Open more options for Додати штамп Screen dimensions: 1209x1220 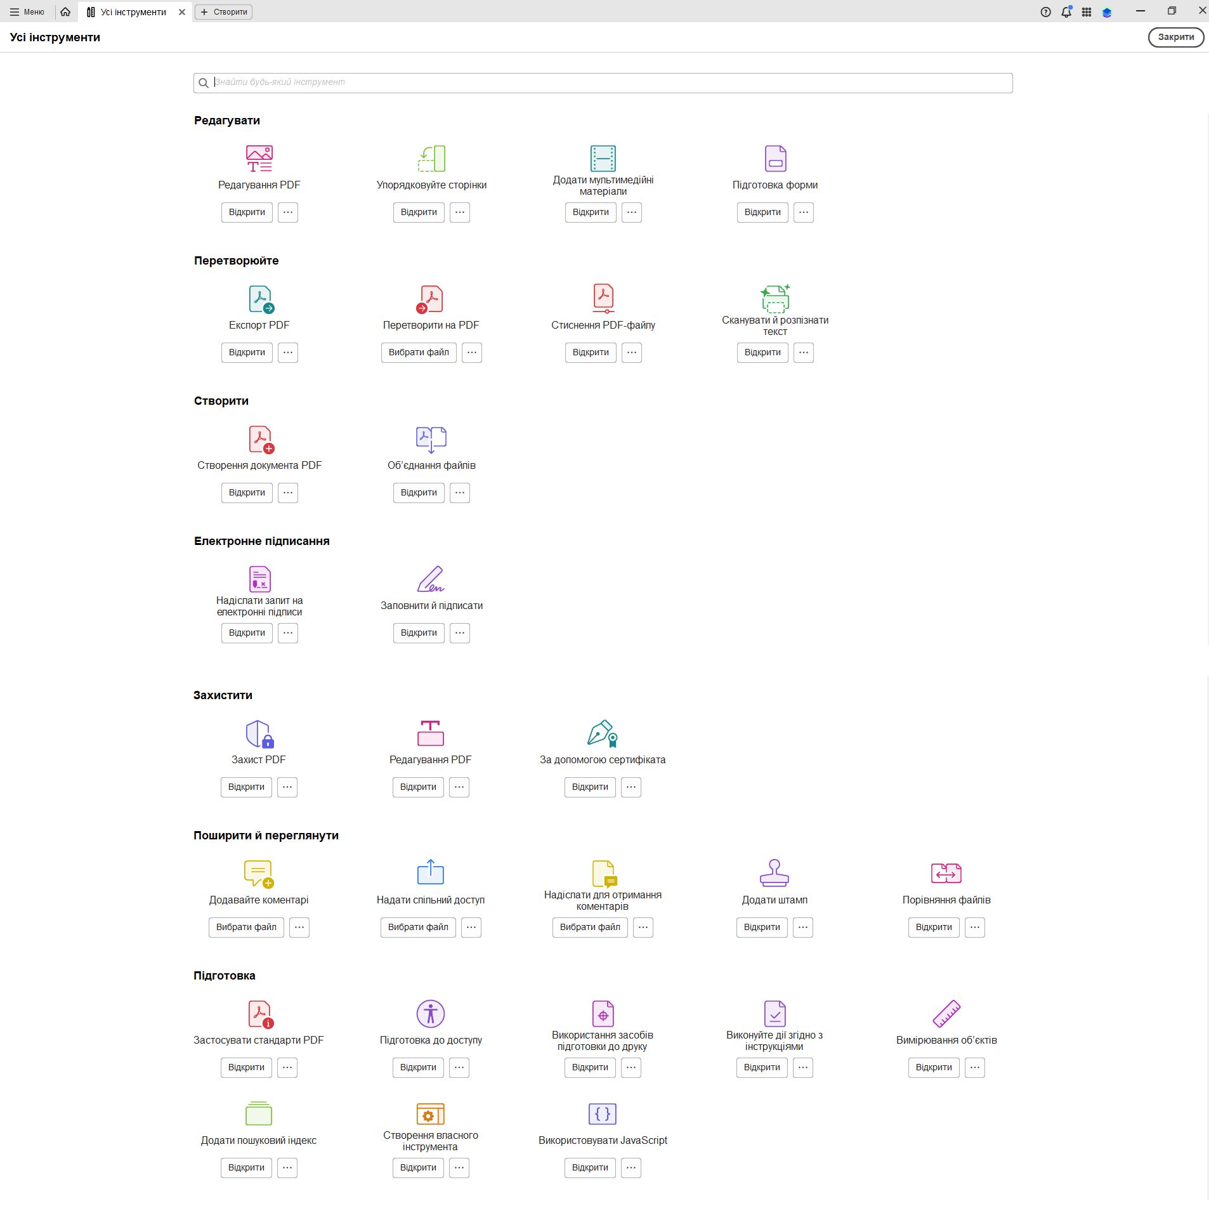[803, 927]
